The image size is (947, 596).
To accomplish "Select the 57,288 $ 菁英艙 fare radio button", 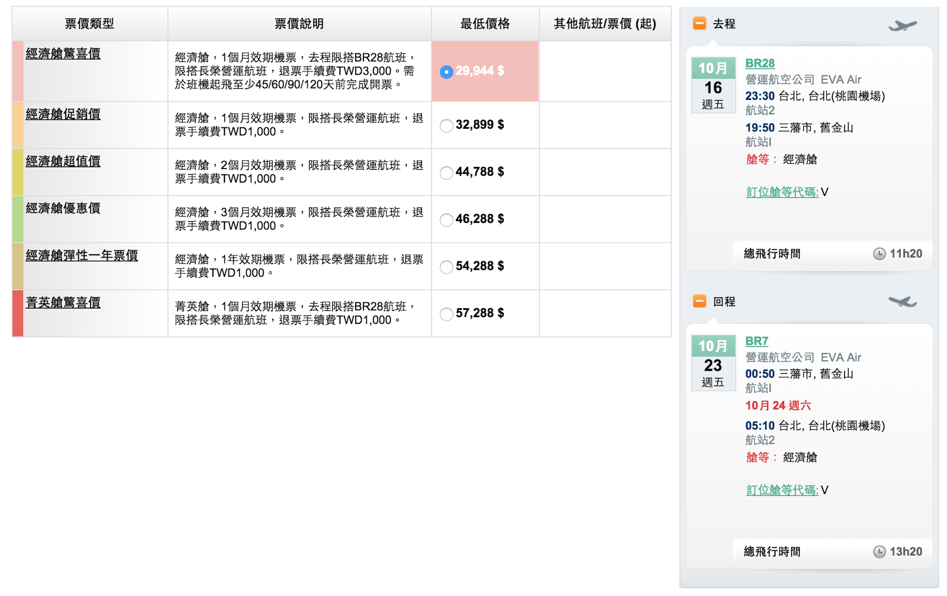I will (446, 315).
